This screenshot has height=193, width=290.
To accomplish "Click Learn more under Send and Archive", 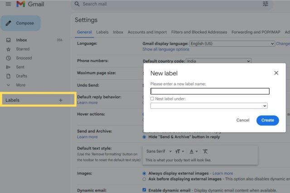I will (x=87, y=137).
